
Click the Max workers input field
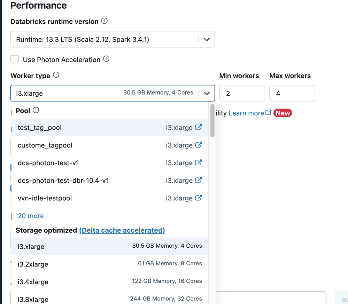(292, 93)
